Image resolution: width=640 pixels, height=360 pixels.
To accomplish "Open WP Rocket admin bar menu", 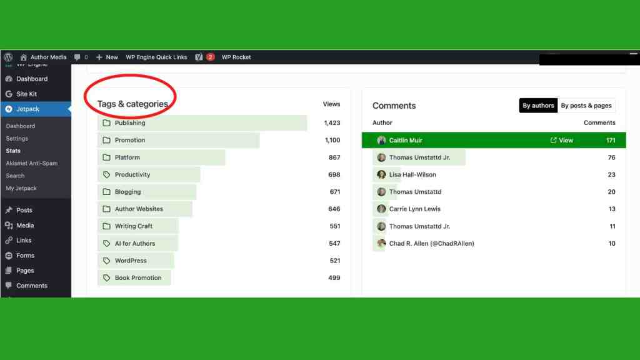I will point(236,57).
